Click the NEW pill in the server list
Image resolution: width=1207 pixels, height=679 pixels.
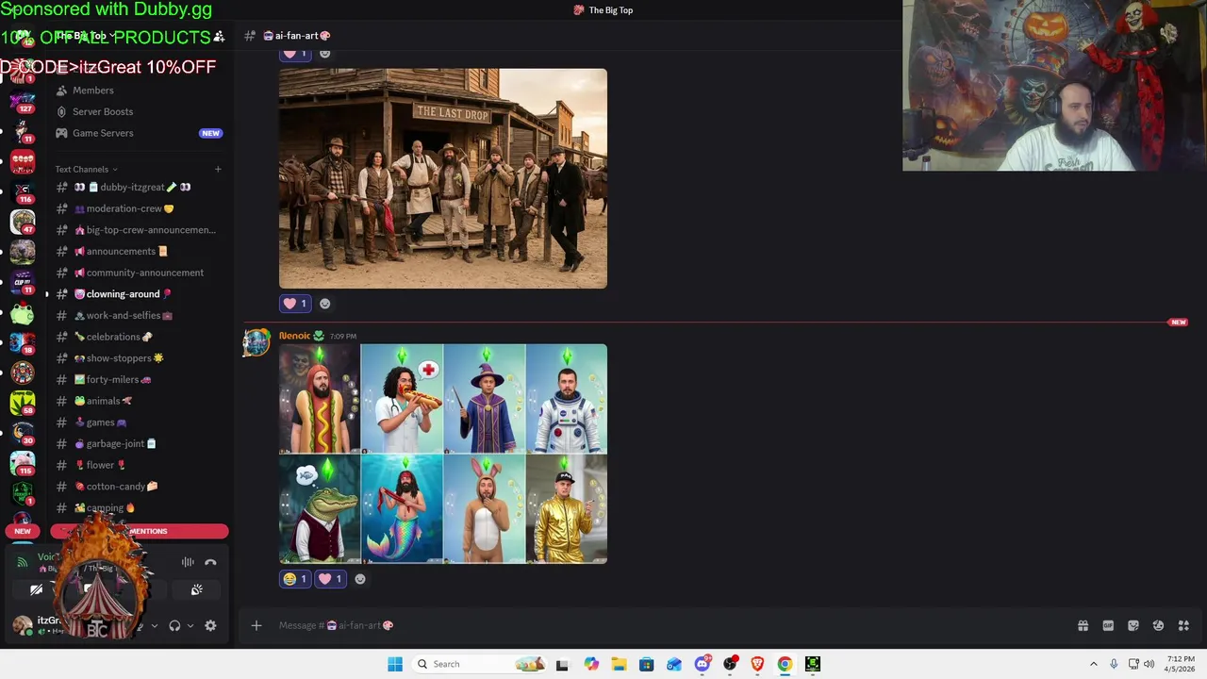[23, 531]
